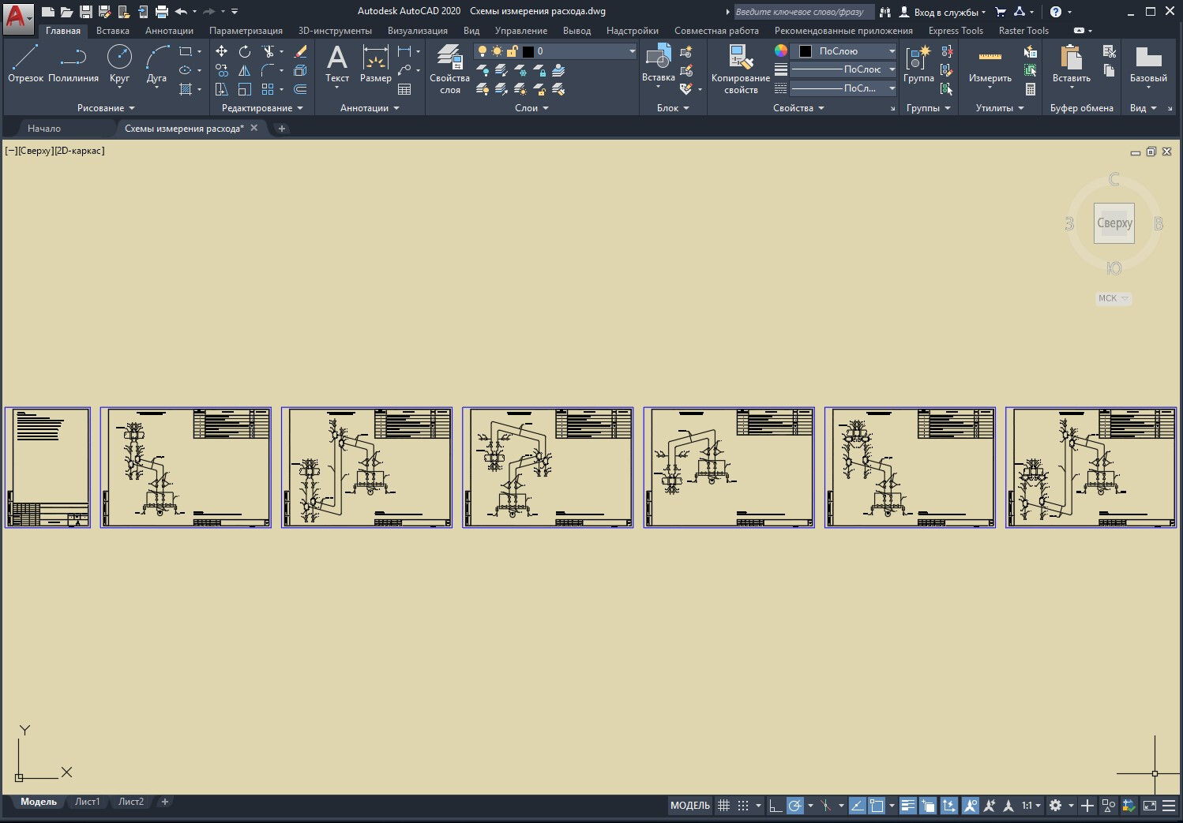Open the annotation scale 1:1 dropdown
The height and width of the screenshot is (823, 1183).
click(1031, 806)
